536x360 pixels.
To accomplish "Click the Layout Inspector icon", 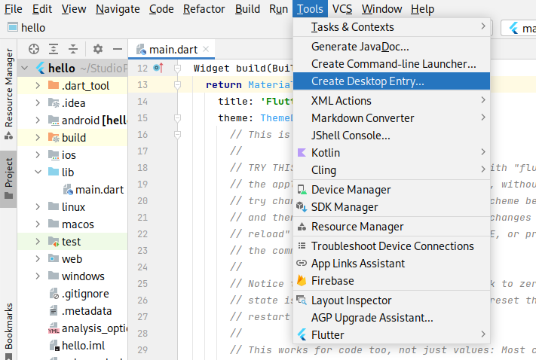I will pyautogui.click(x=302, y=300).
